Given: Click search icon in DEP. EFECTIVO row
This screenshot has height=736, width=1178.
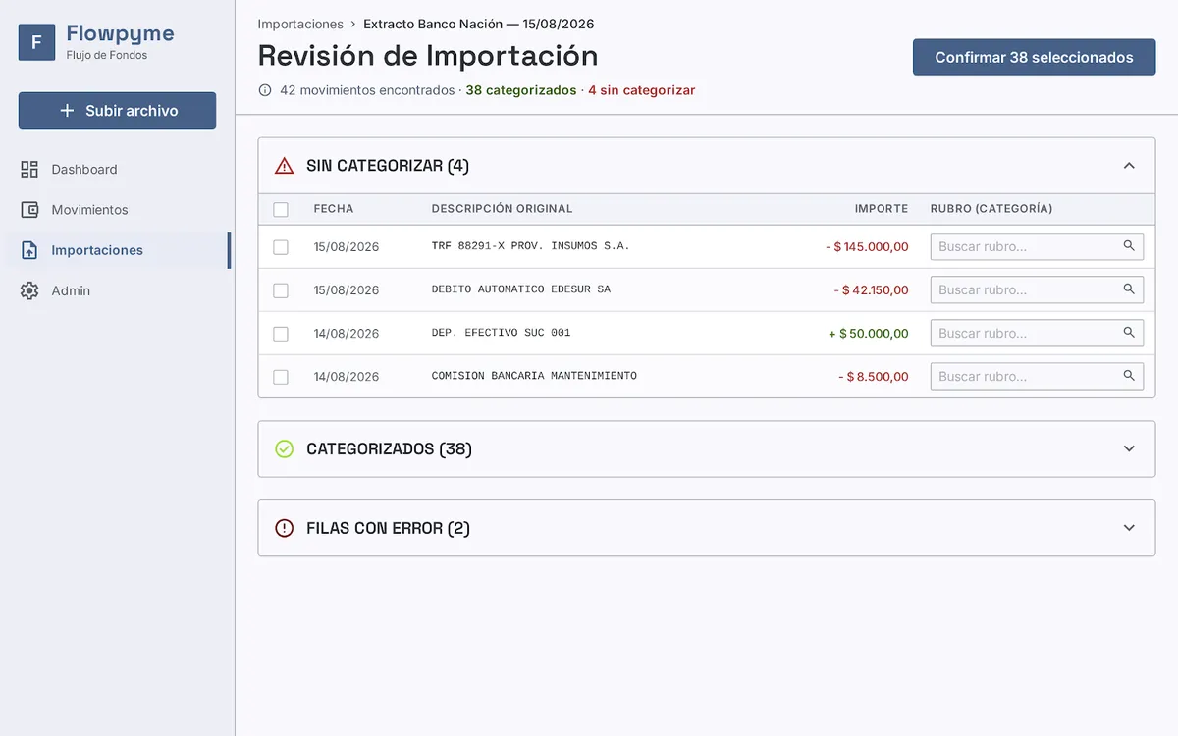Looking at the screenshot, I should click(x=1129, y=333).
